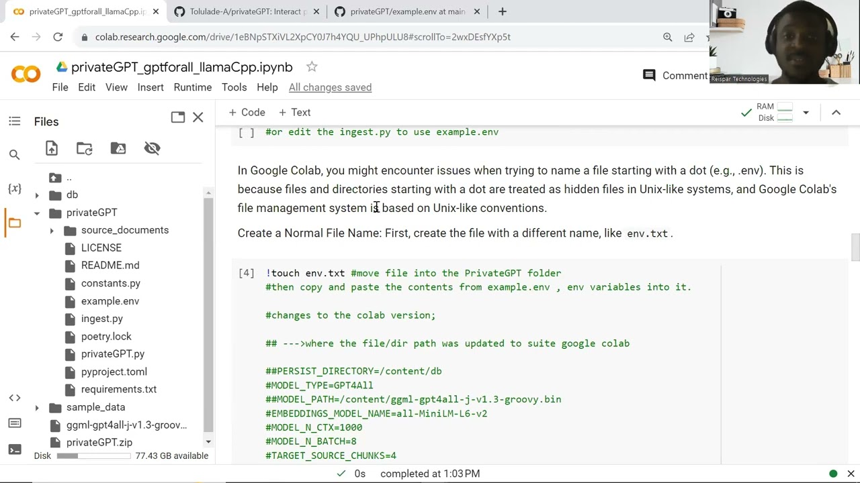Open the code snippets sidebar icon
The width and height of the screenshot is (860, 483).
[15, 398]
